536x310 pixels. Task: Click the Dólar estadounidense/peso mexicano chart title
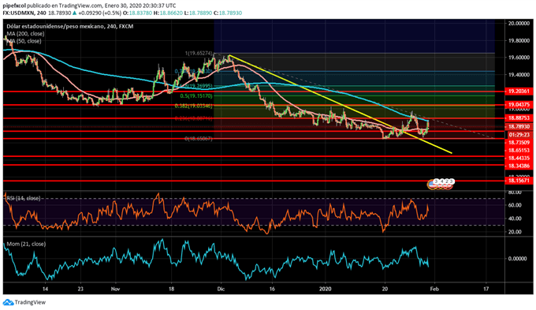tap(69, 26)
